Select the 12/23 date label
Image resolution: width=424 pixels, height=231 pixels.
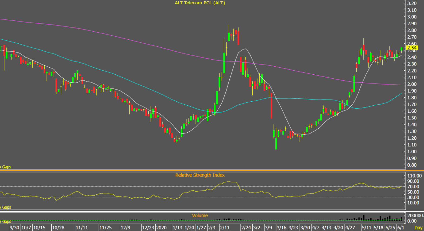(x=148, y=228)
